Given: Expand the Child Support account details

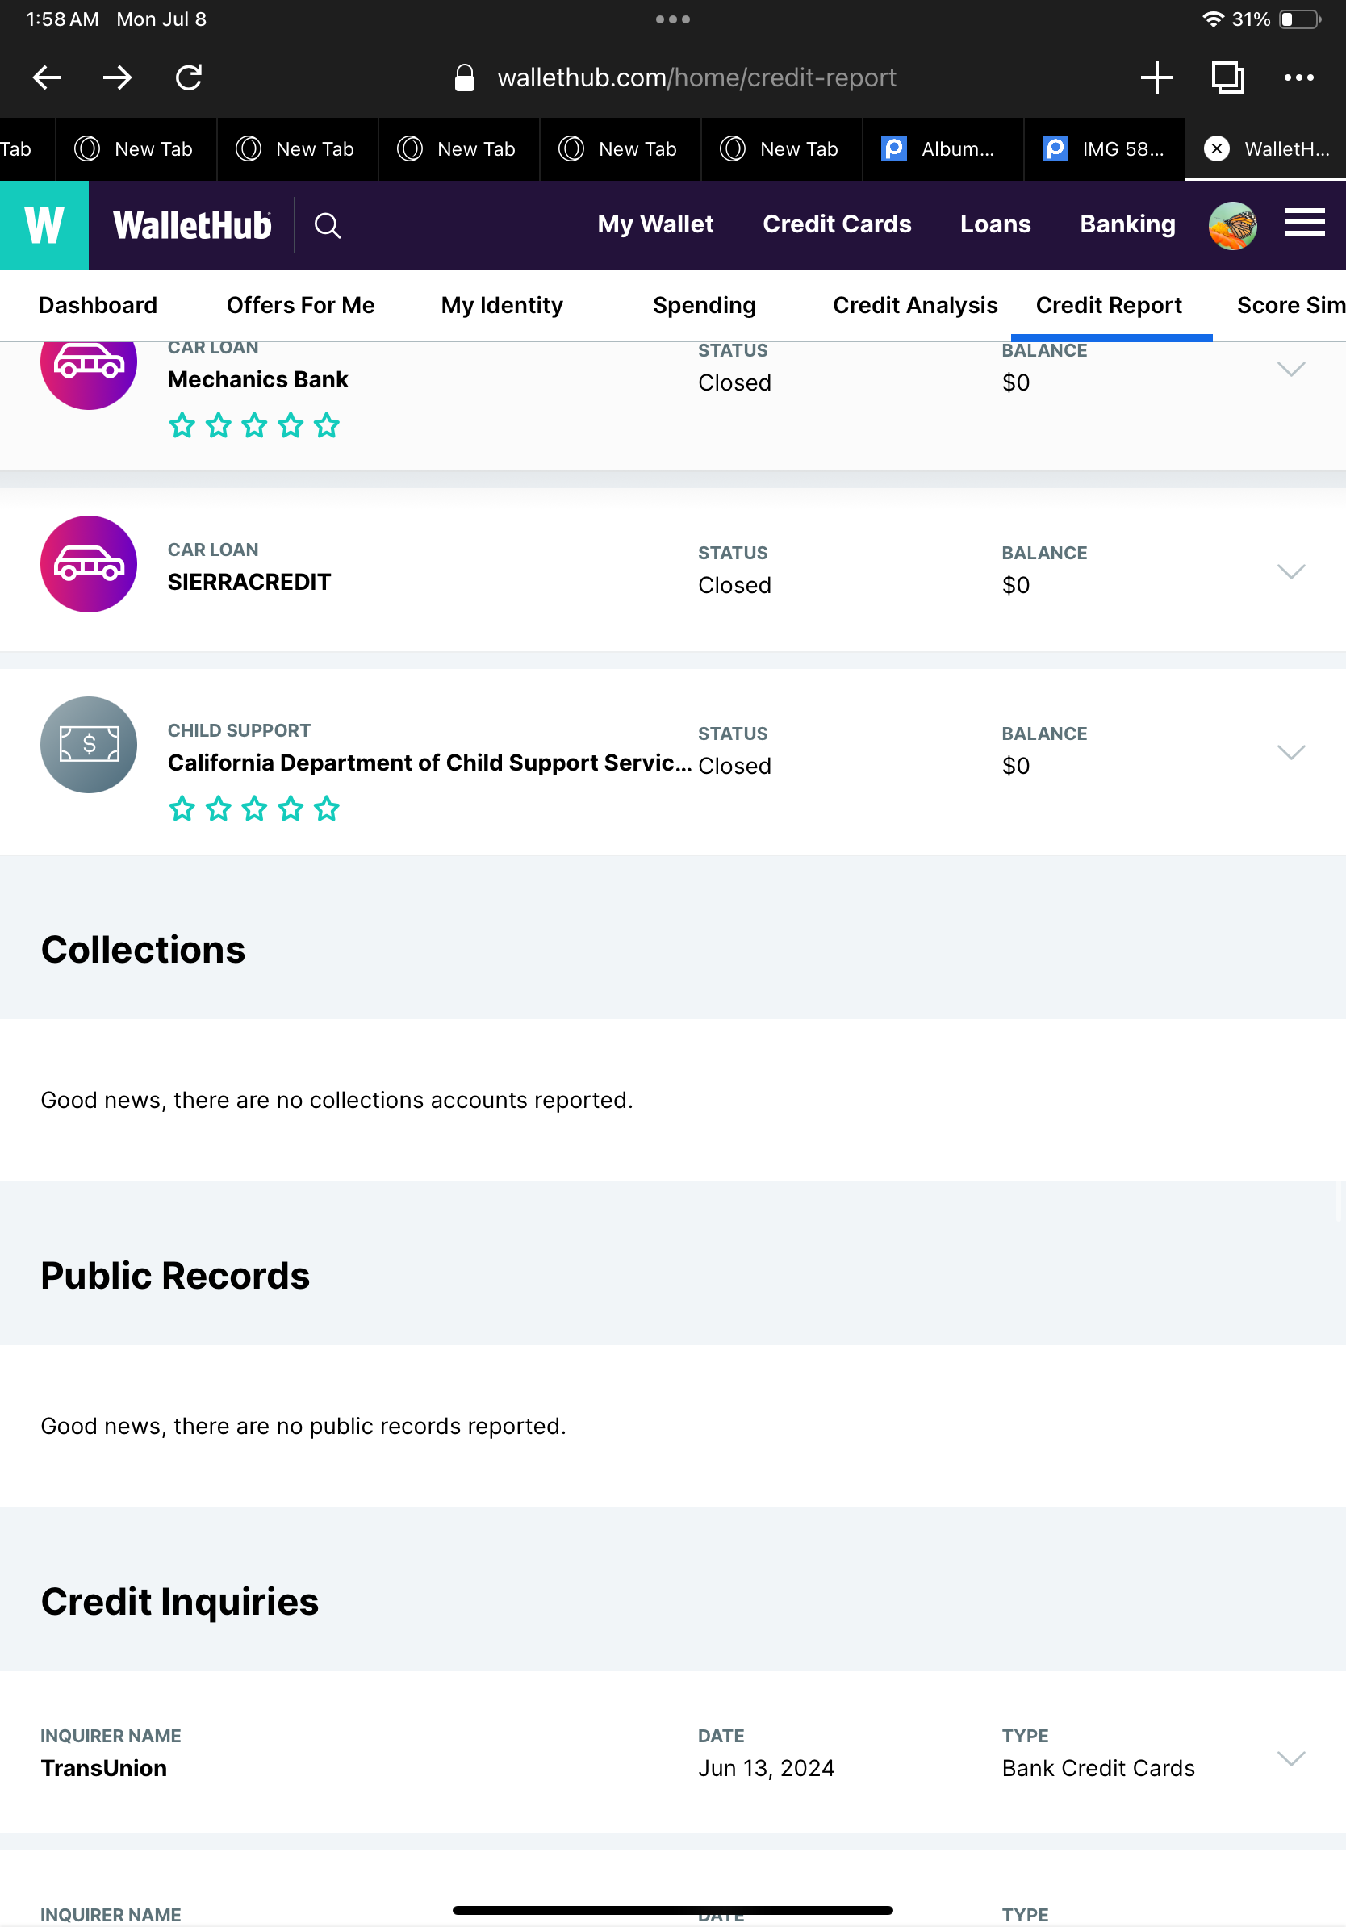Looking at the screenshot, I should click(x=1290, y=752).
